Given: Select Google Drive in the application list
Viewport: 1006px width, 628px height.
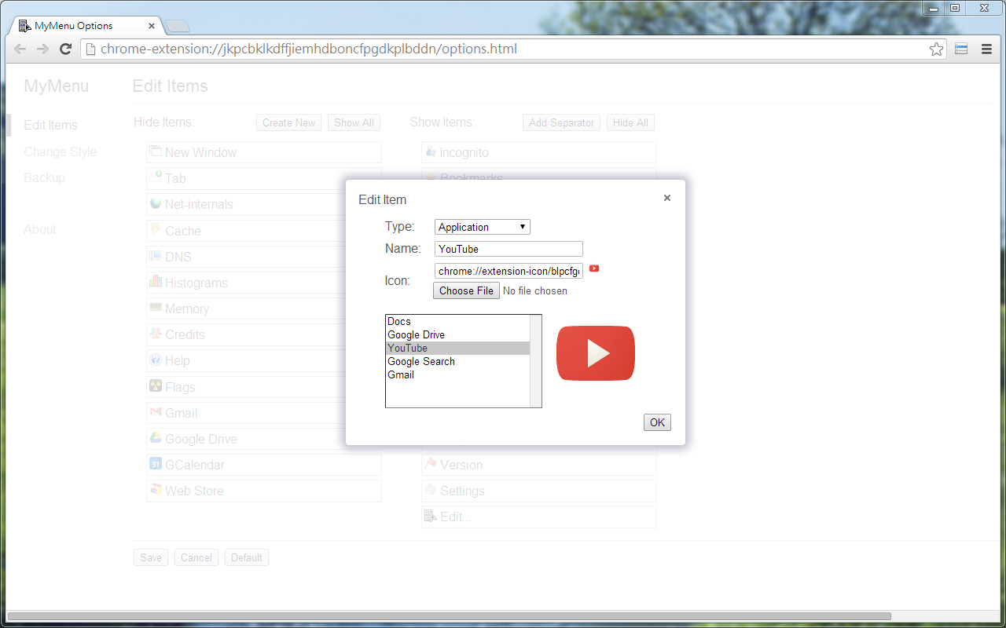Looking at the screenshot, I should [x=457, y=334].
